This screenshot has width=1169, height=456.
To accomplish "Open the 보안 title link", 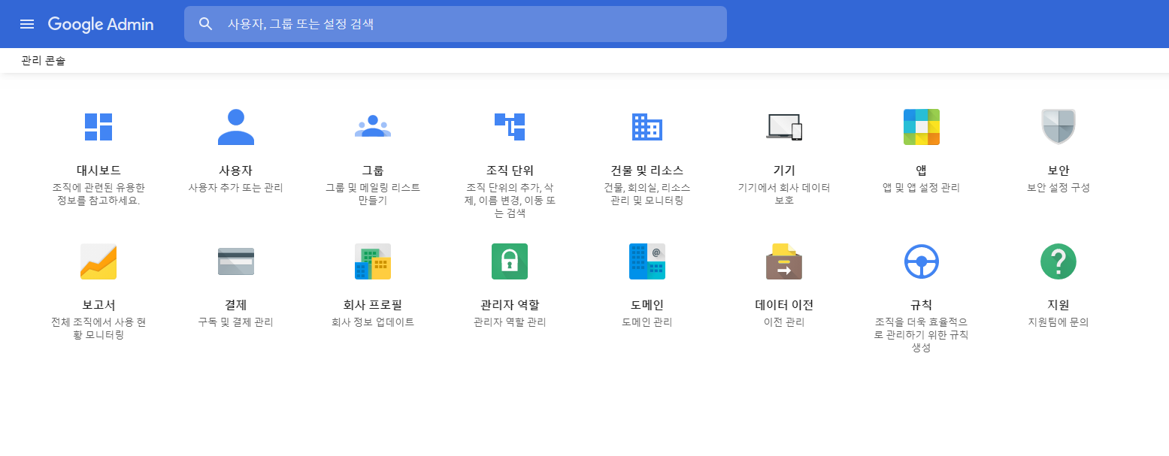I will 1058,171.
